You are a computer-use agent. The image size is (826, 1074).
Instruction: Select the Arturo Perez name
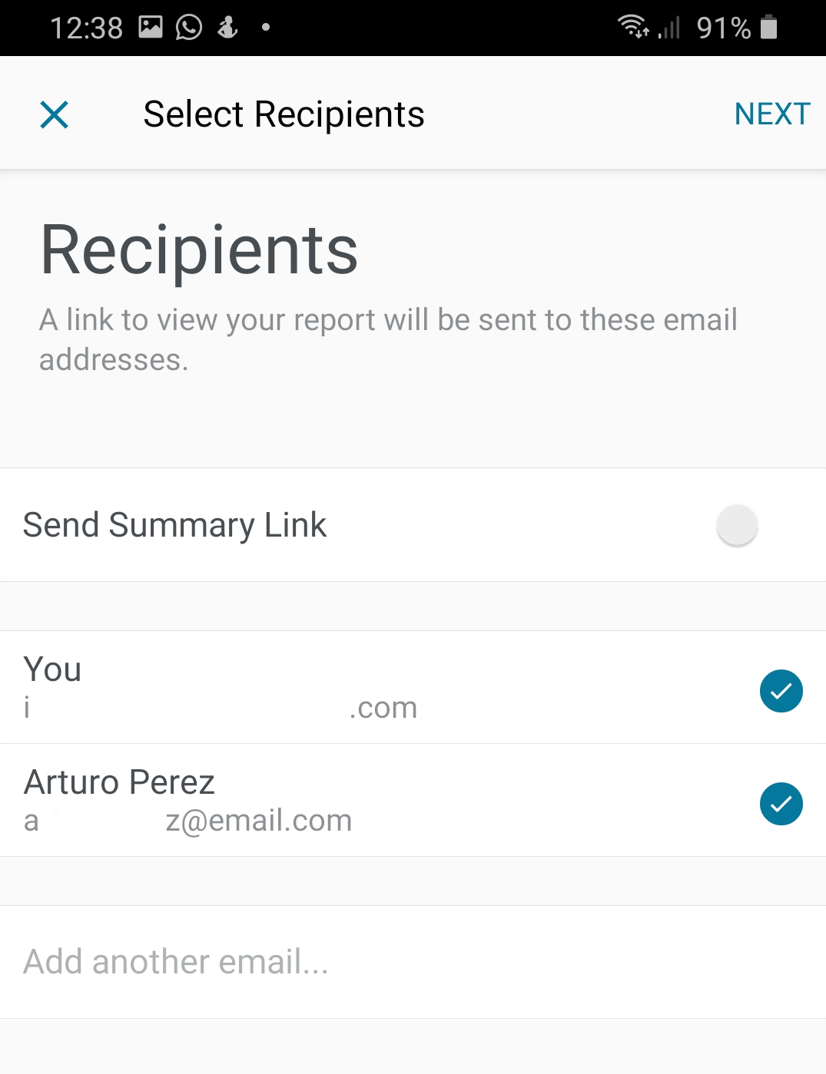[x=120, y=782]
